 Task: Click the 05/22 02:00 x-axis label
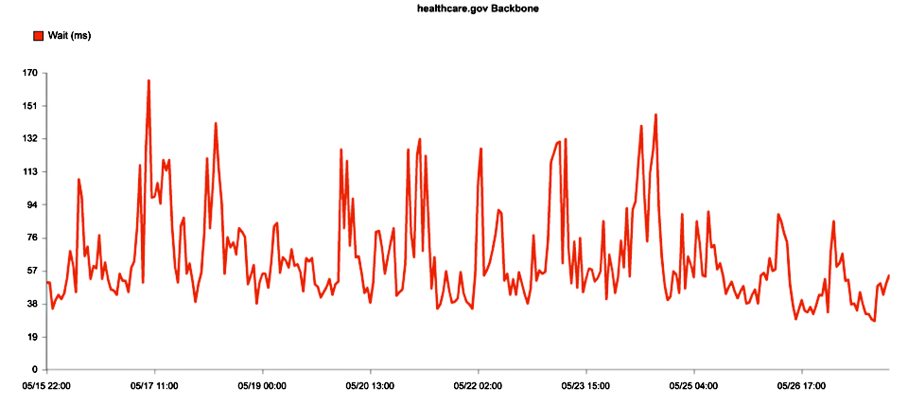pyautogui.click(x=478, y=384)
